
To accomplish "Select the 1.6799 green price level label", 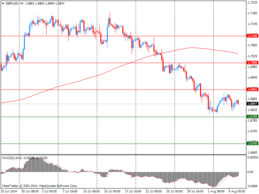I will coord(253,117).
